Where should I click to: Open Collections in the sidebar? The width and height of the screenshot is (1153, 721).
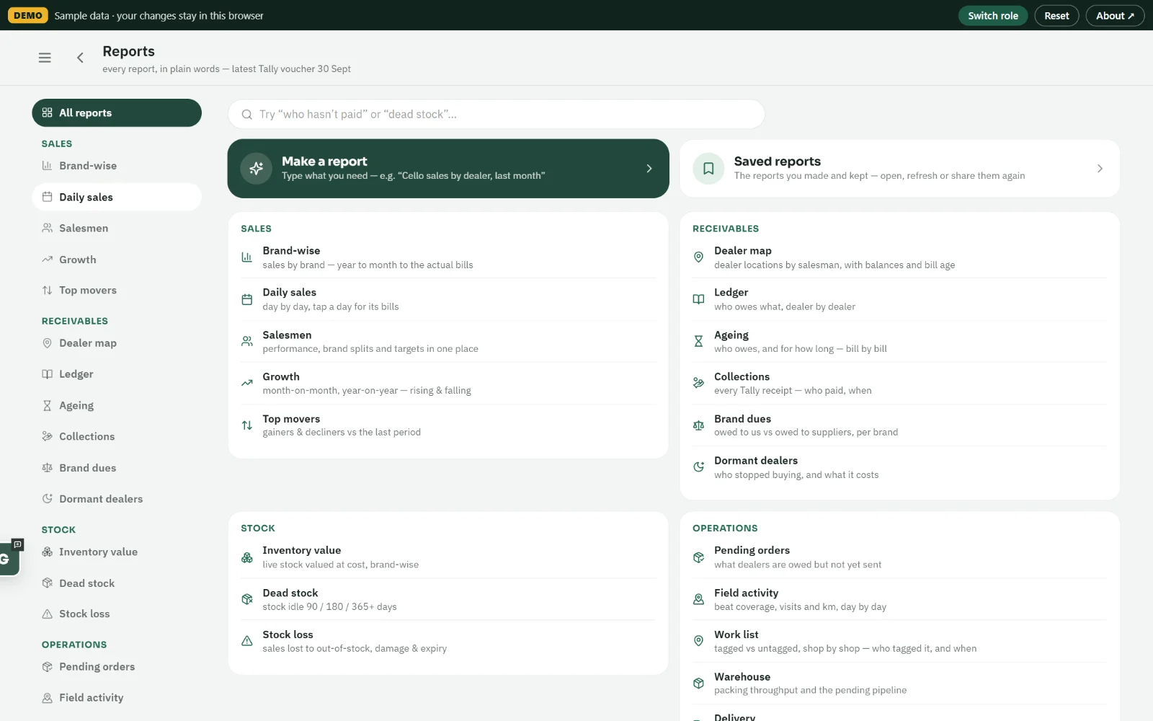point(117,436)
